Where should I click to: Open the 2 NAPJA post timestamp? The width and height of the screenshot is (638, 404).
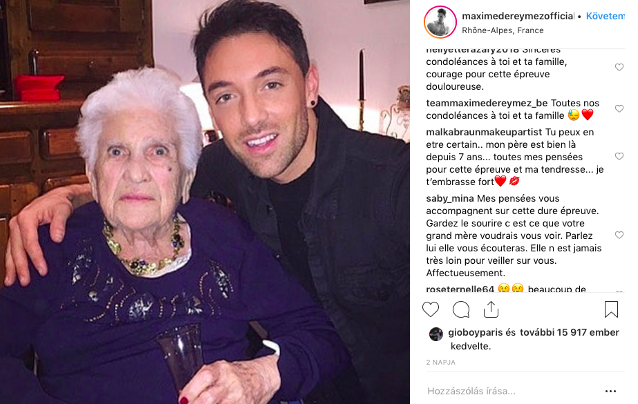coord(441,362)
